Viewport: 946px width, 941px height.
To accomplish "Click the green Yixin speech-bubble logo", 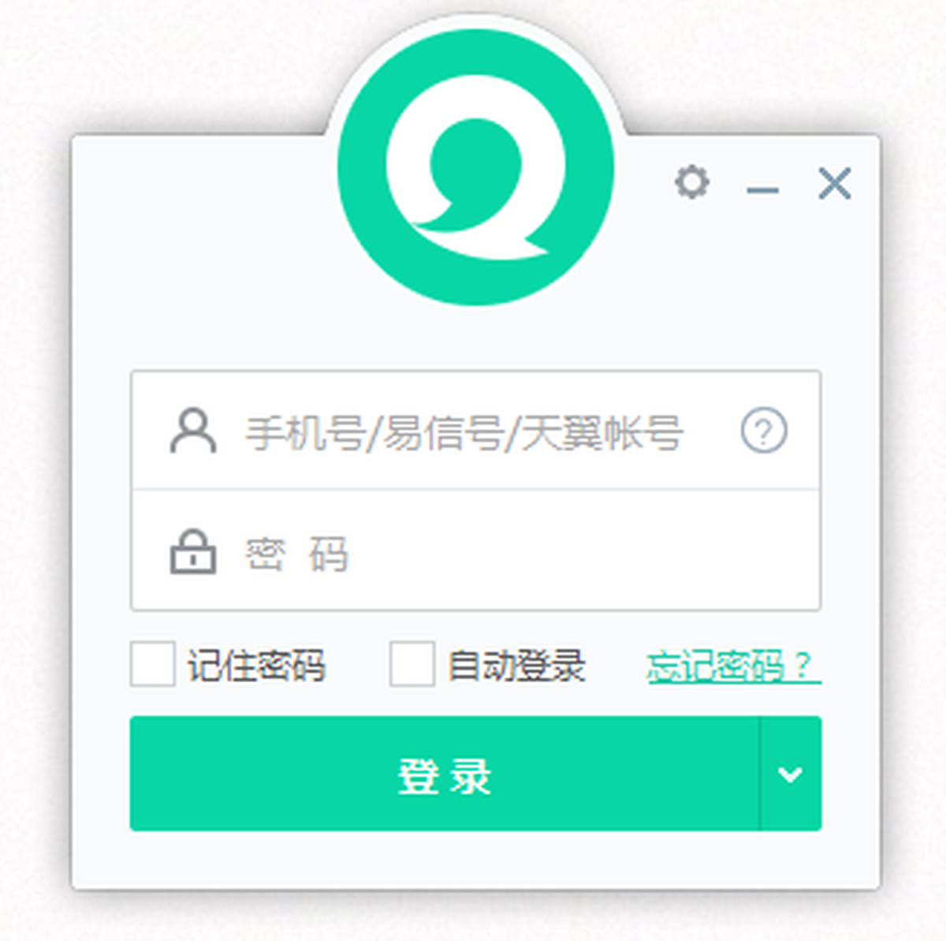I will point(475,167).
